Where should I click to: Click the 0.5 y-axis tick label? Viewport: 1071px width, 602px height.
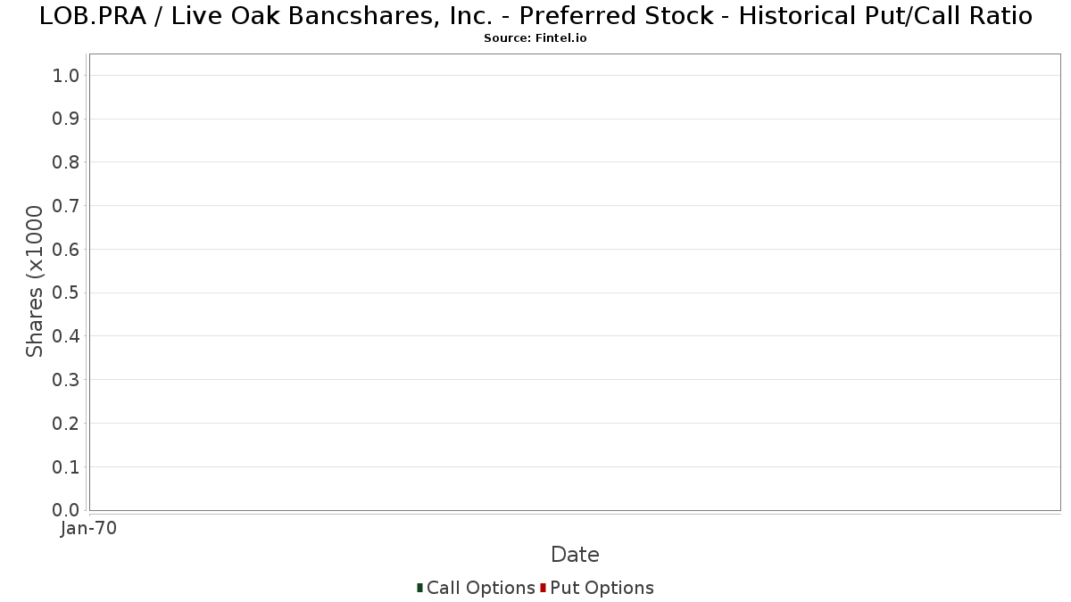(x=67, y=293)
